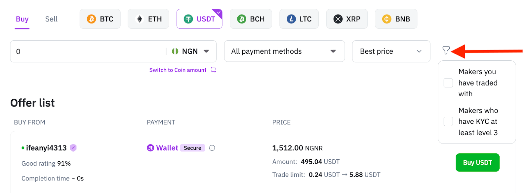The image size is (529, 193).
Task: Switch to the Sell tab
Action: 51,19
